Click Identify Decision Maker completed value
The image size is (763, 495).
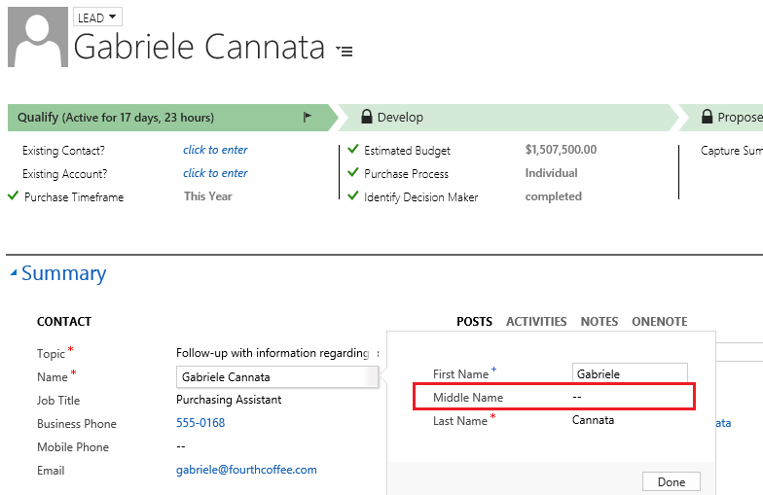coord(553,196)
